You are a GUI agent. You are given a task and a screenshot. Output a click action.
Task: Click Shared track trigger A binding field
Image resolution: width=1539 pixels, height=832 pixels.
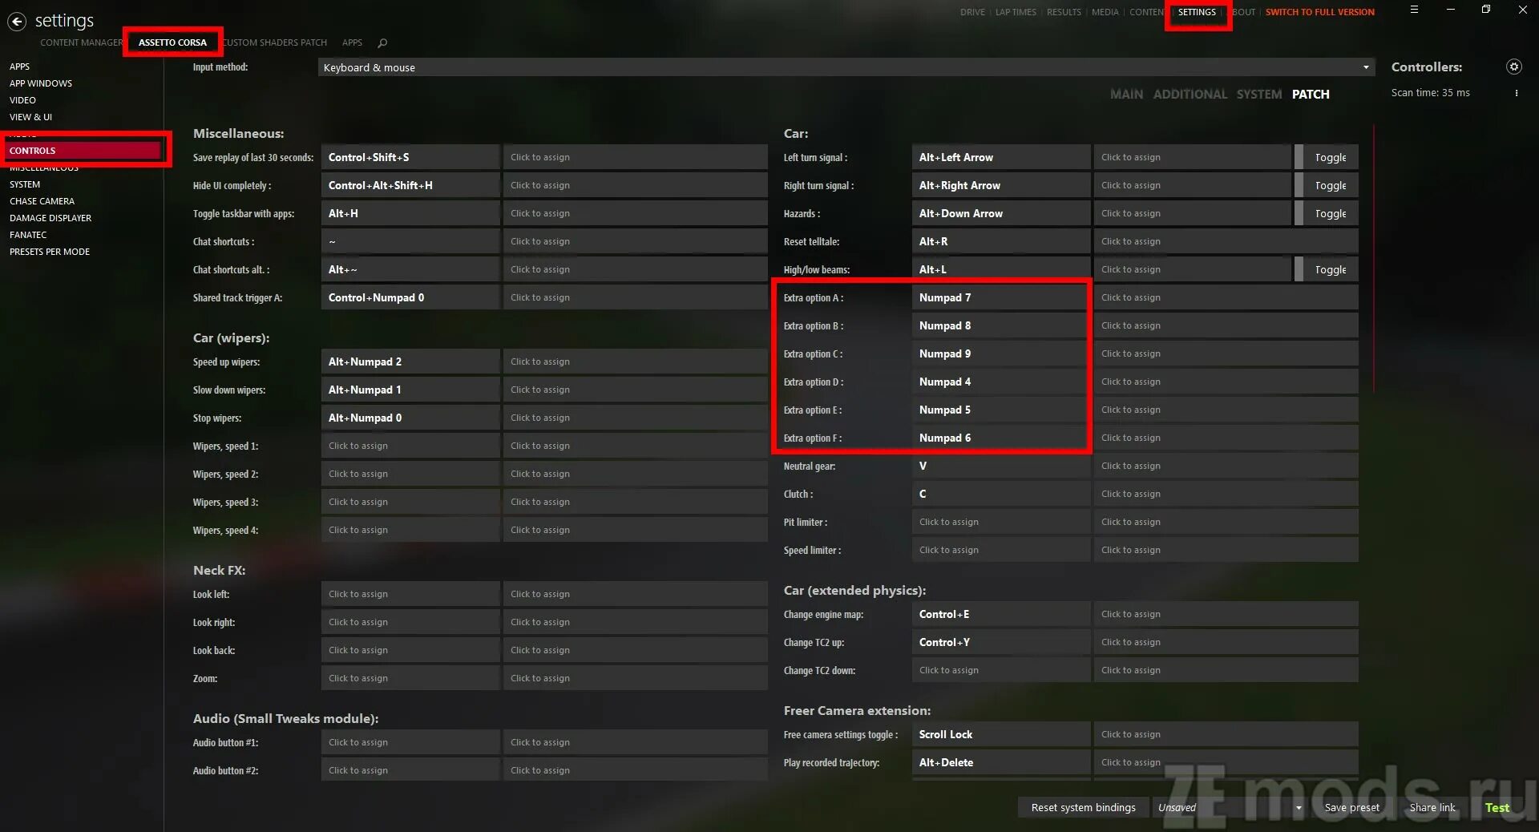(x=410, y=297)
